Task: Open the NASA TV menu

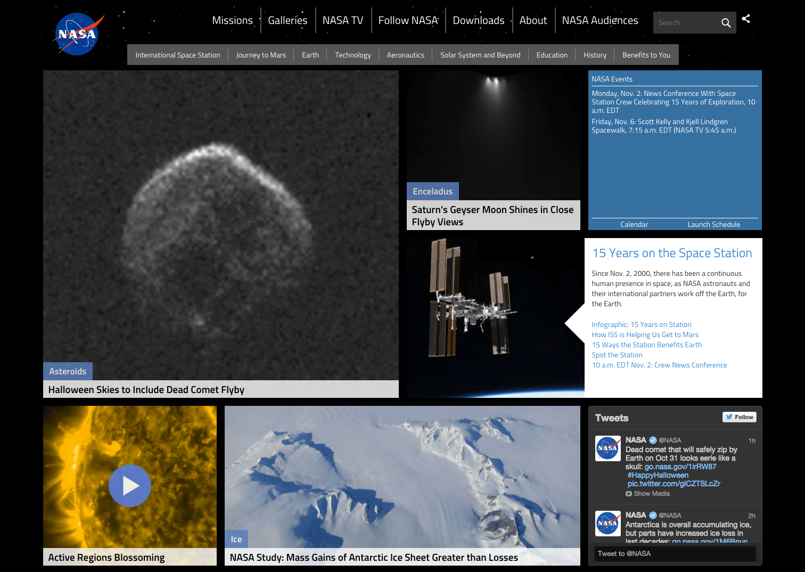Action: tap(343, 20)
